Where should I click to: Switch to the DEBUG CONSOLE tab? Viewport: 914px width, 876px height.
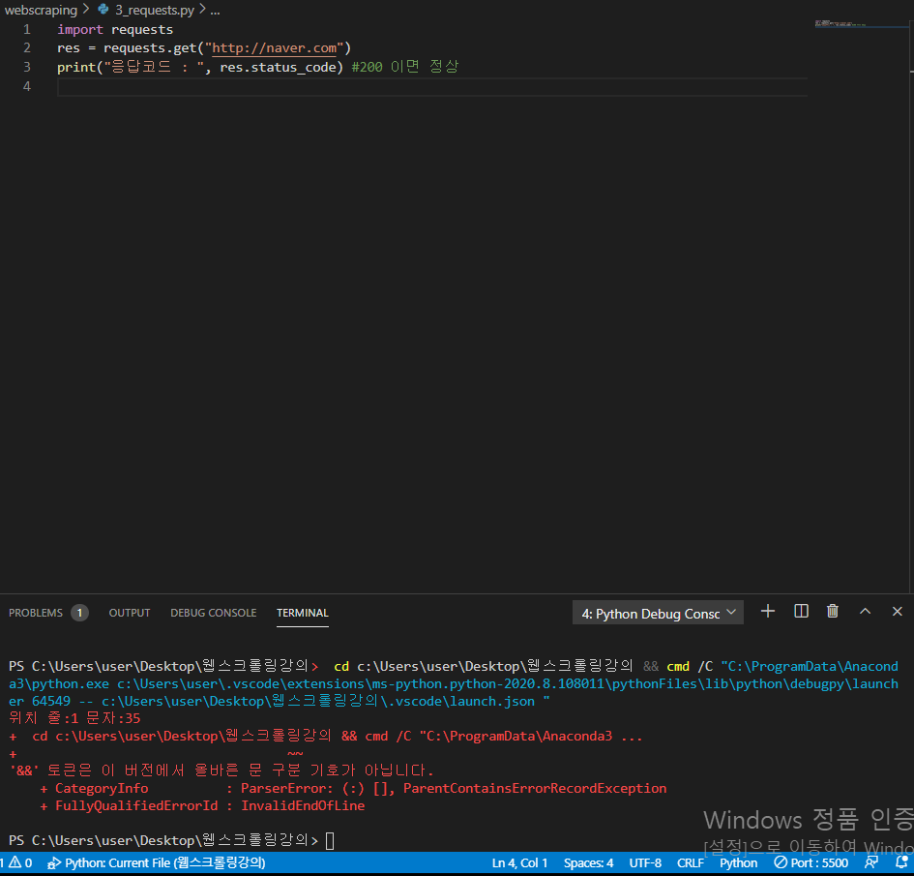coord(214,613)
